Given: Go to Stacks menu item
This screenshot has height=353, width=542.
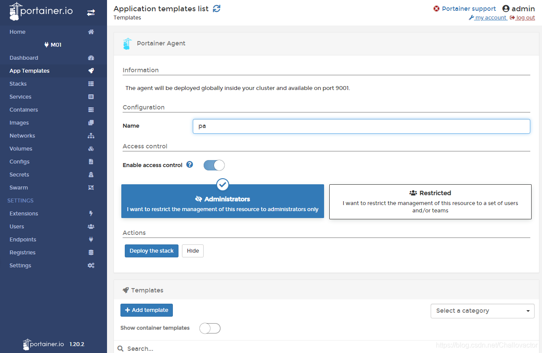Looking at the screenshot, I should tap(53, 83).
